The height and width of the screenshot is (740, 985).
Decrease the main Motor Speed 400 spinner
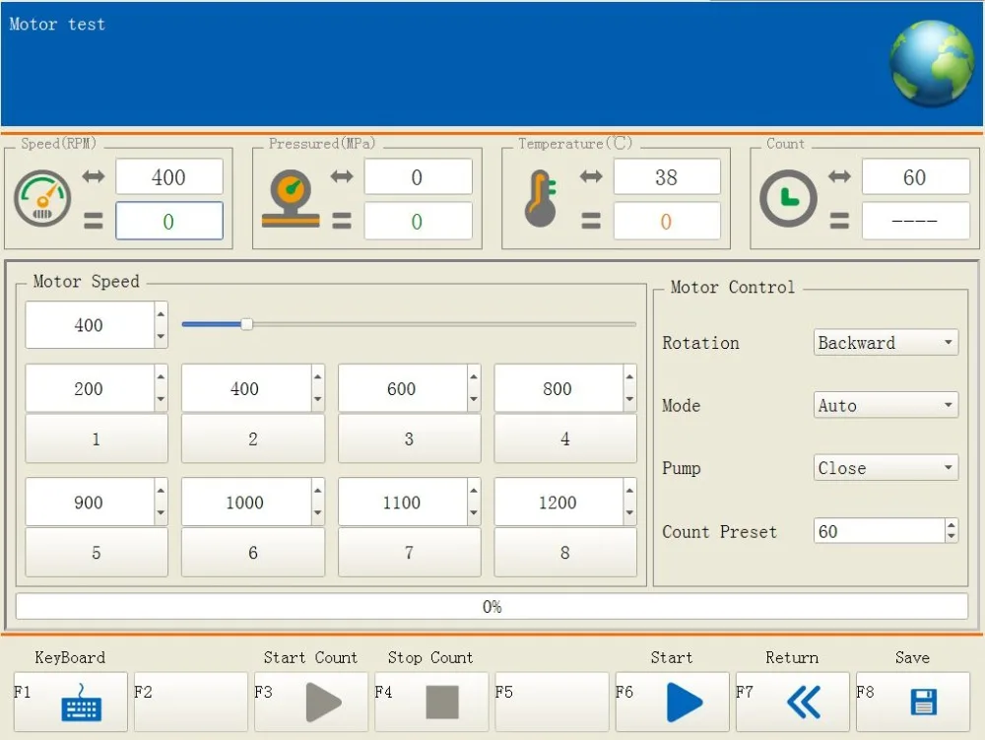pos(161,336)
